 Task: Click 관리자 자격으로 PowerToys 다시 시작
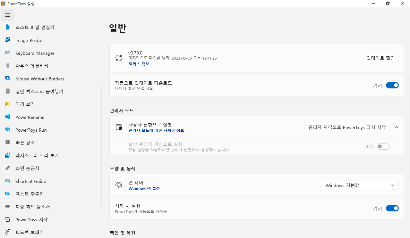click(x=347, y=127)
